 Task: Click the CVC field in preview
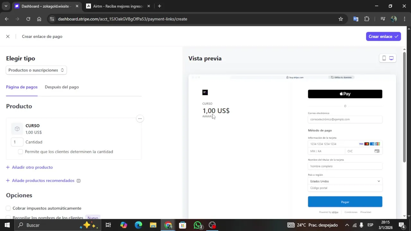[x=363, y=151]
